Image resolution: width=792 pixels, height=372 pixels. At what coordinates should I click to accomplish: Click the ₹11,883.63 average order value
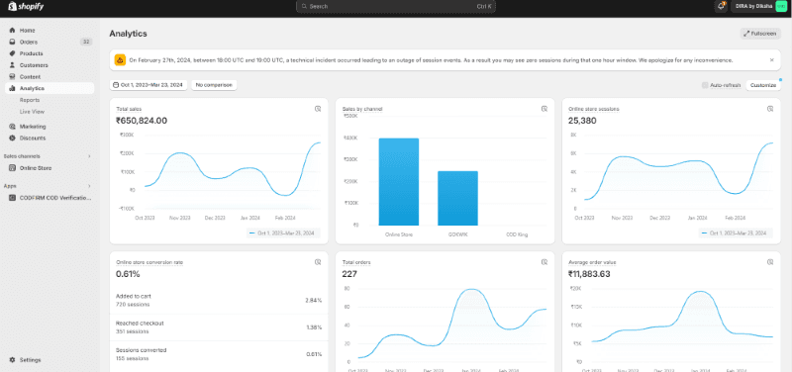click(589, 274)
